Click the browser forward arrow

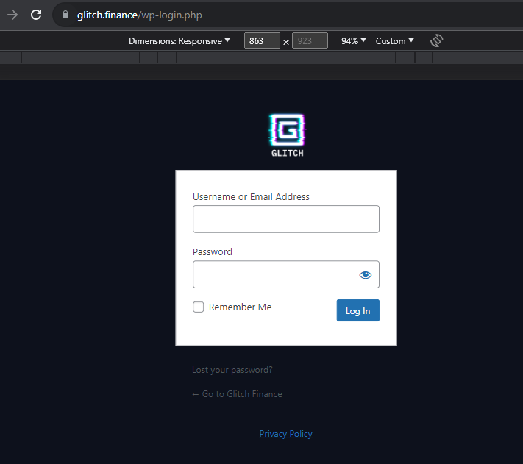click(13, 15)
